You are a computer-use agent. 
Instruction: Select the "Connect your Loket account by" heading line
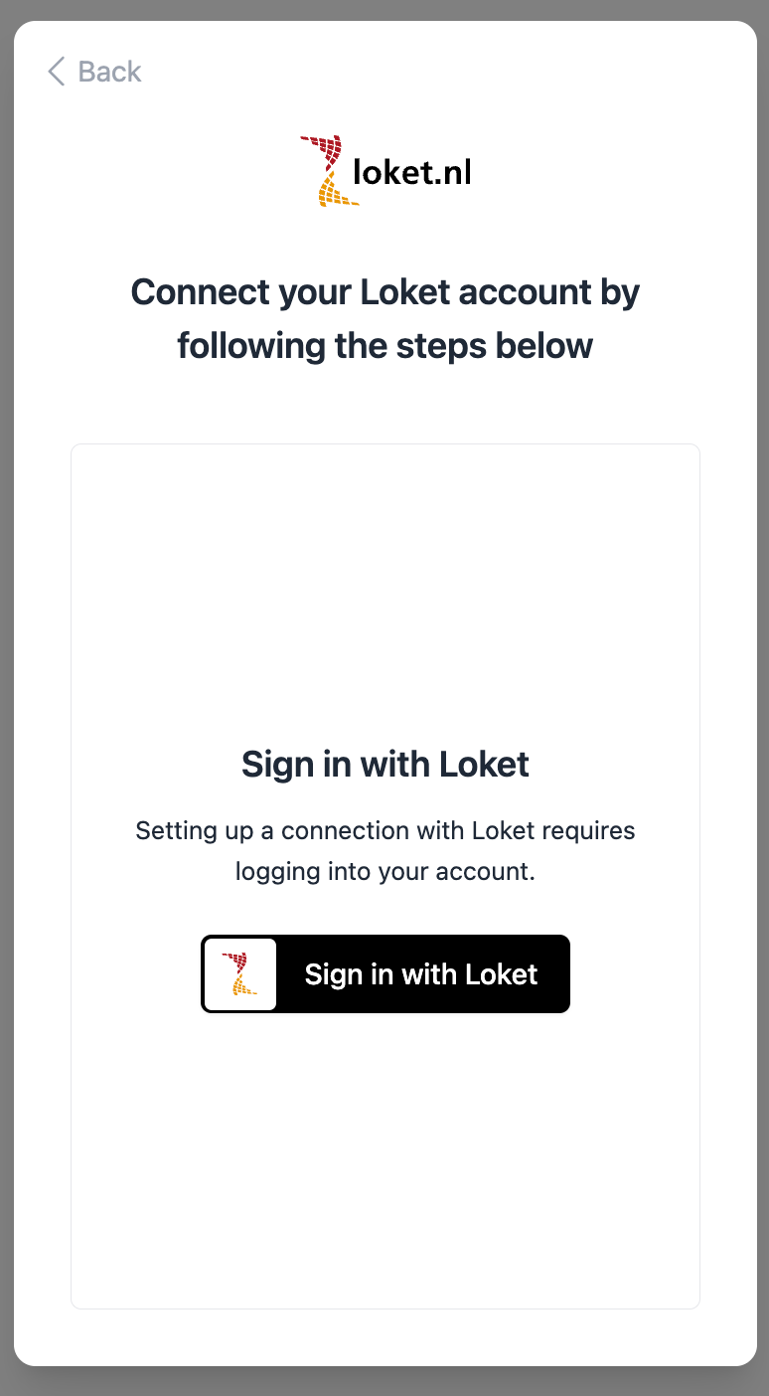coord(385,292)
